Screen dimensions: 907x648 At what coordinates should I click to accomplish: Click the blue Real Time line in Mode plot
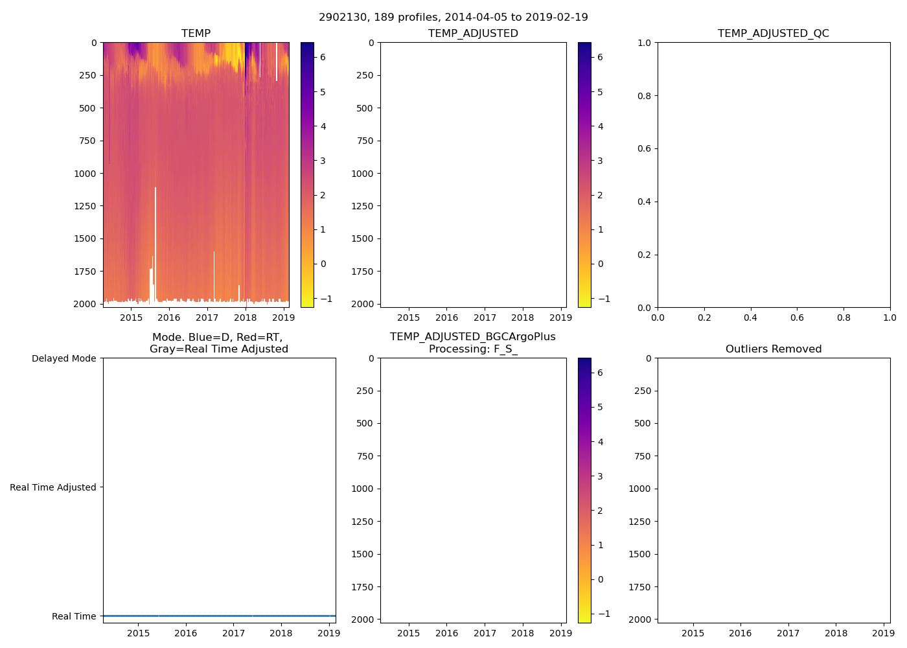(x=219, y=616)
